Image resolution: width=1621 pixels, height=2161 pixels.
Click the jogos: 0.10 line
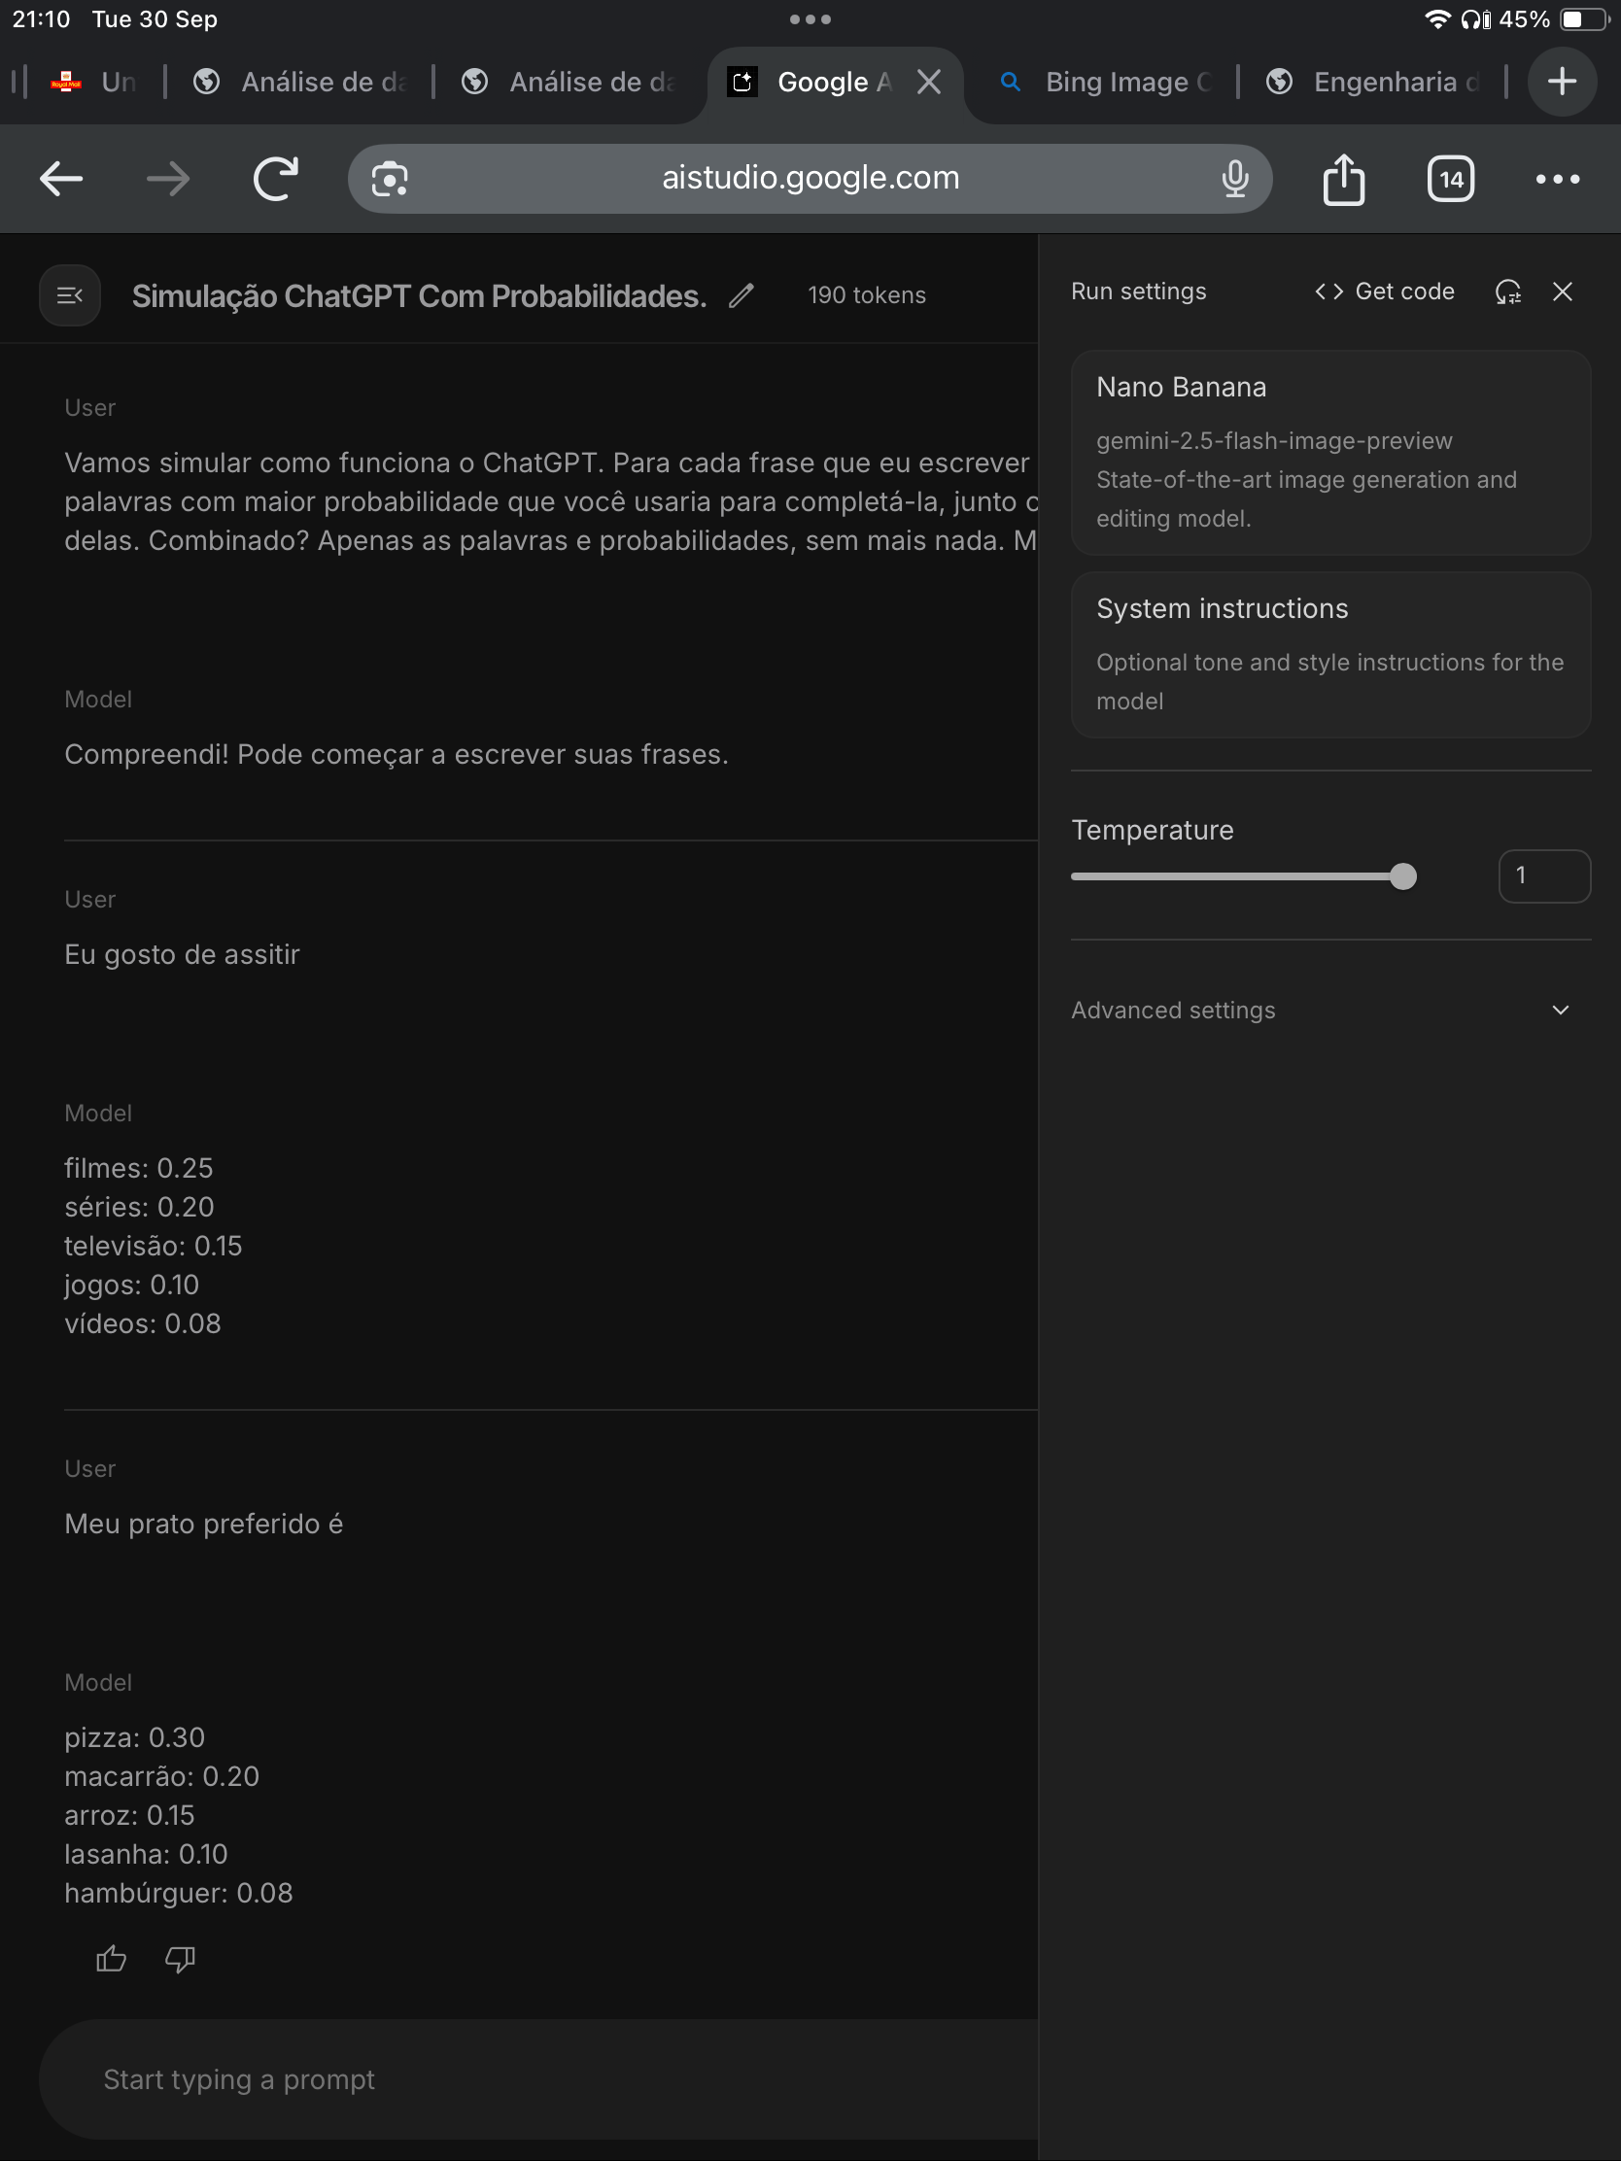(132, 1286)
